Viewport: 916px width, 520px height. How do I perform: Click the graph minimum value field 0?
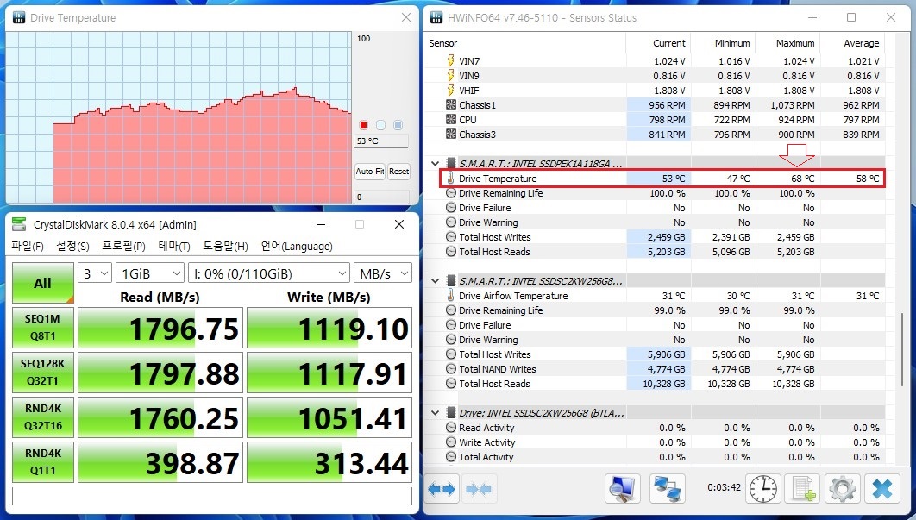(x=381, y=197)
